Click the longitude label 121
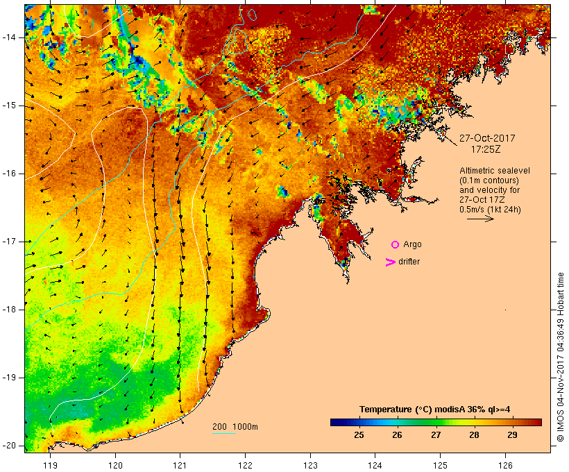569x472 pixels. [x=180, y=465]
